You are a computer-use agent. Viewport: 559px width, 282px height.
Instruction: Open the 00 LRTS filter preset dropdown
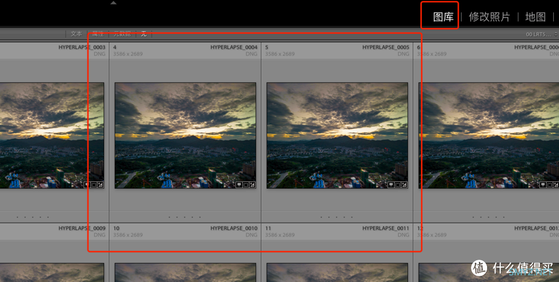point(541,34)
